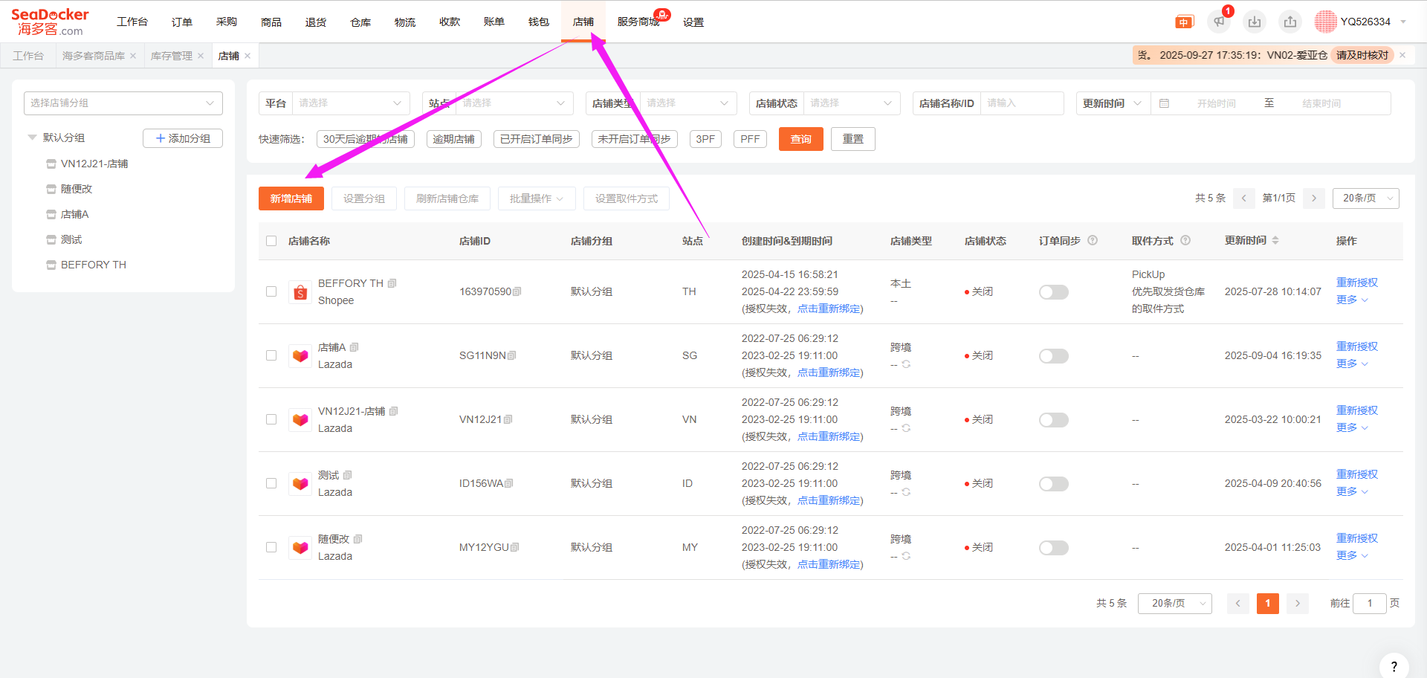Expand the 批量操作 batch actions menu
The image size is (1427, 678).
pyautogui.click(x=536, y=198)
